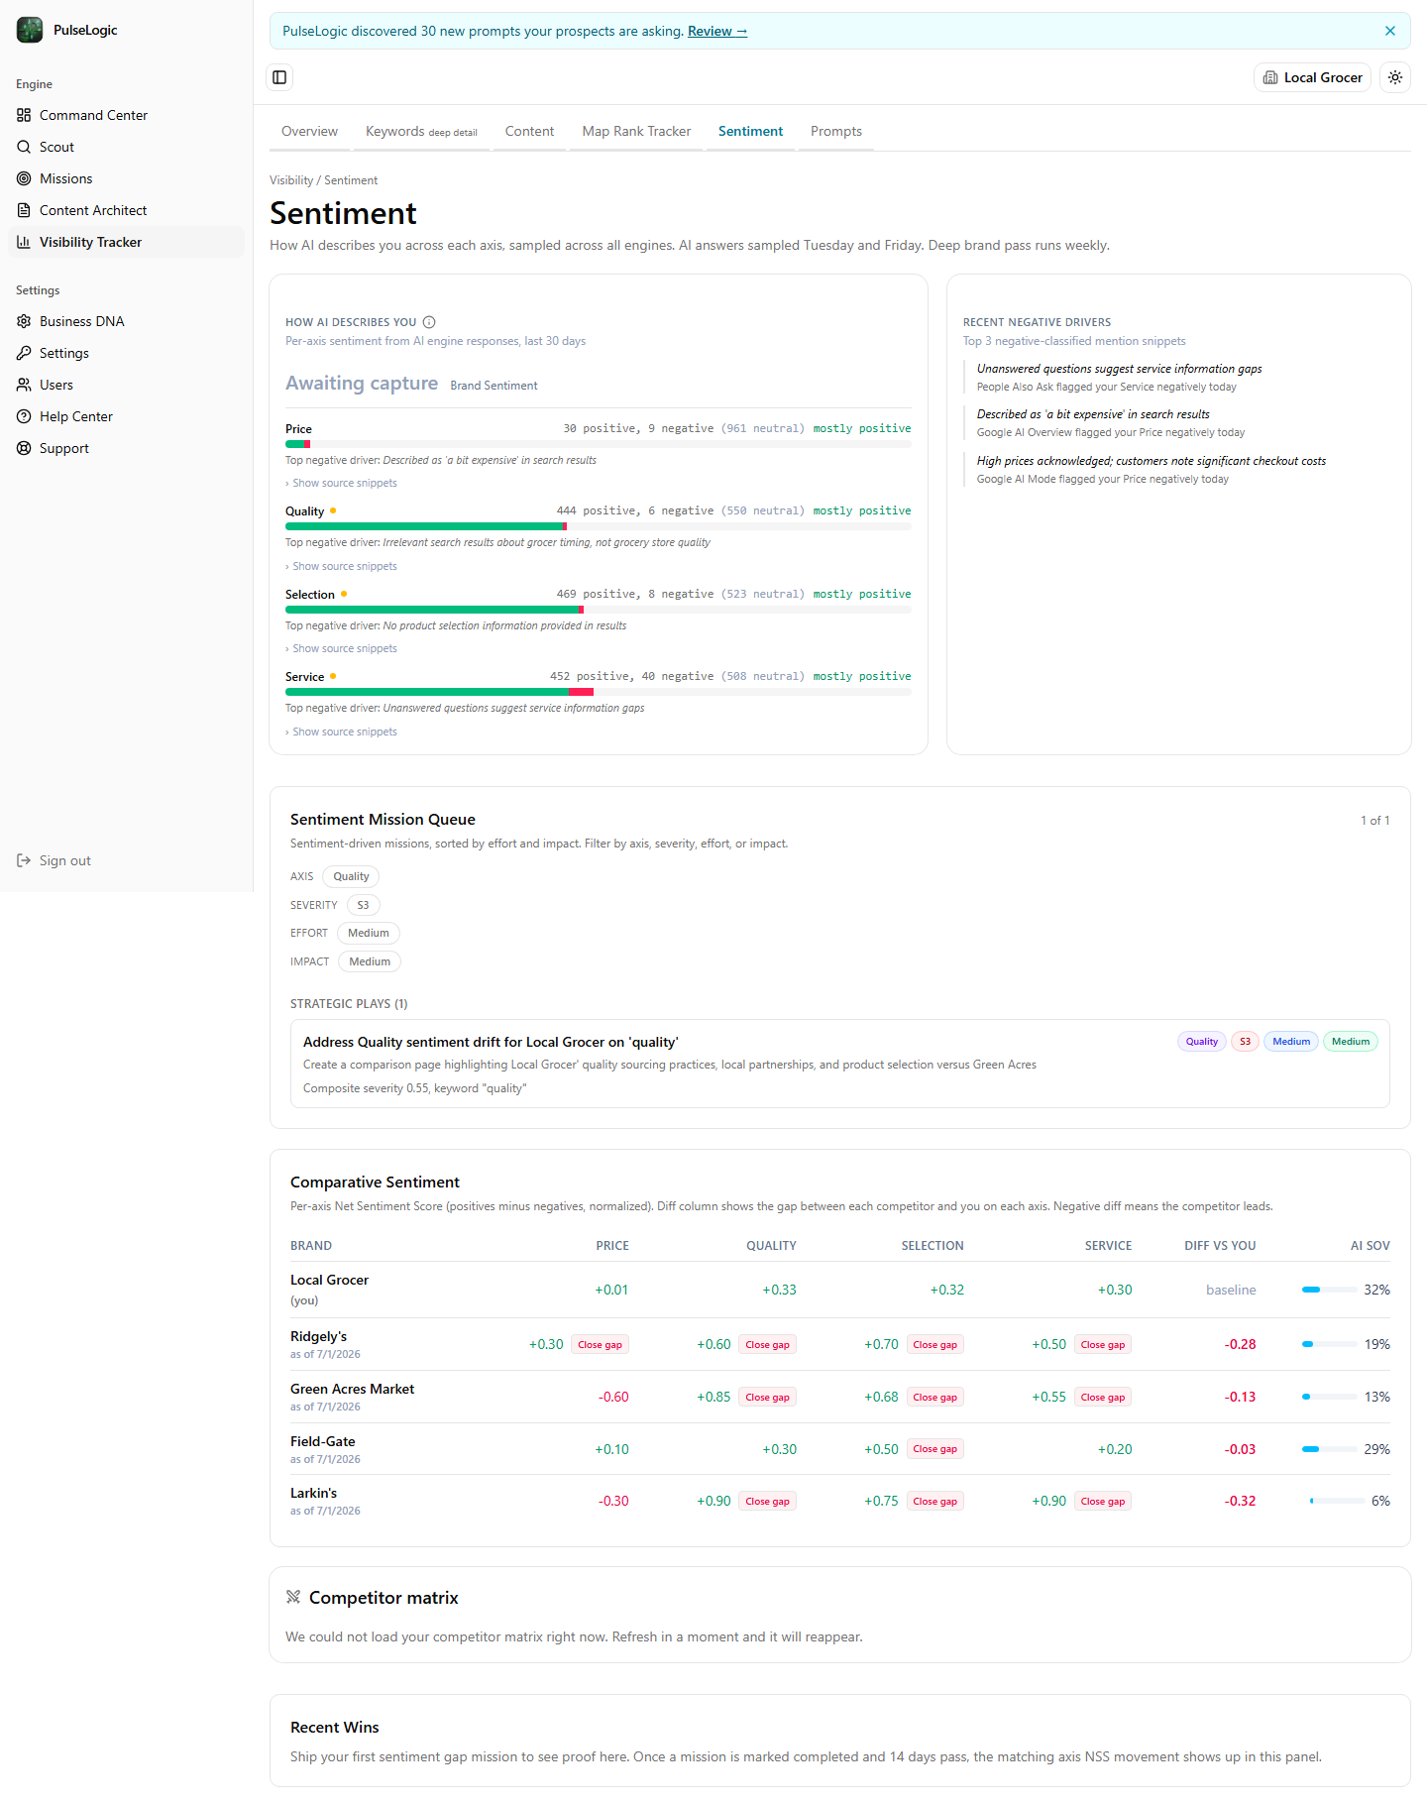Open Settings wrench icon in sidebar
Screen dimensions: 1427x1803
[24, 353]
